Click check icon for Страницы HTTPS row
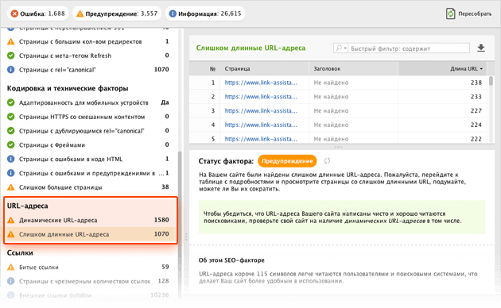The height and width of the screenshot is (308, 501). [x=11, y=117]
